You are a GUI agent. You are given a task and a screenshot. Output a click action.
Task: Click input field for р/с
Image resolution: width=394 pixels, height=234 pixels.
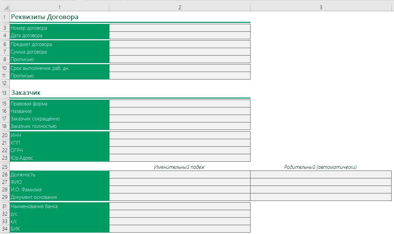[180, 214]
